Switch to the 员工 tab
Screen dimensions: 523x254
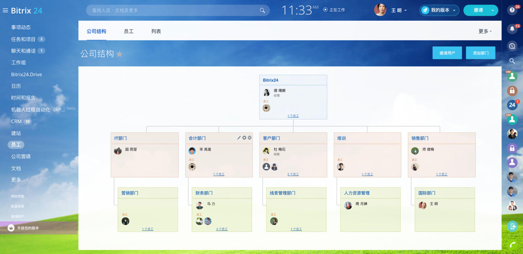pyautogui.click(x=129, y=31)
